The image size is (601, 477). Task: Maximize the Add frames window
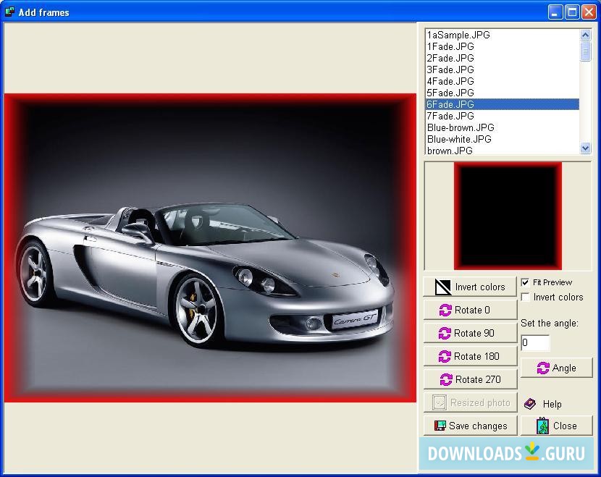point(572,12)
